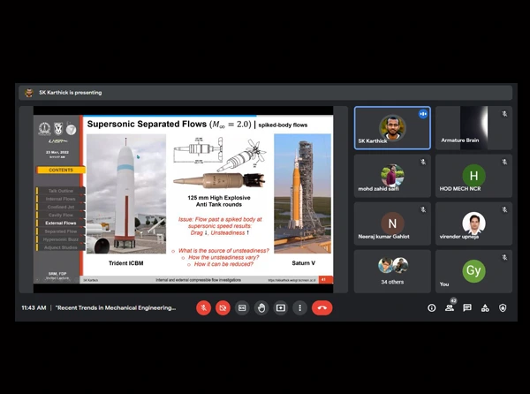Open meeting details info icon
The height and width of the screenshot is (394, 530).
432,307
